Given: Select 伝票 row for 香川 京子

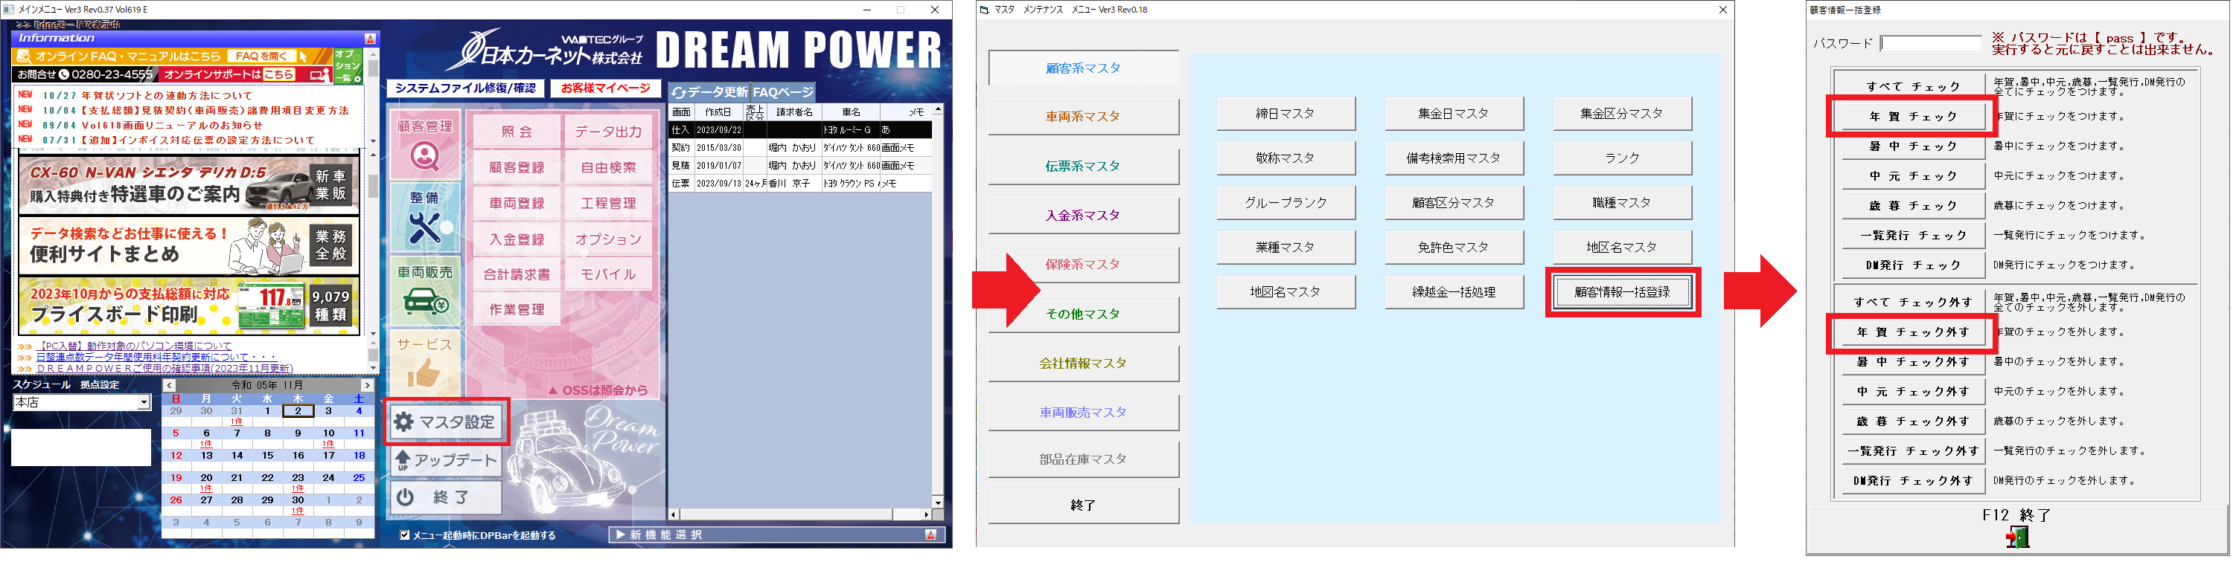Looking at the screenshot, I should point(799,184).
